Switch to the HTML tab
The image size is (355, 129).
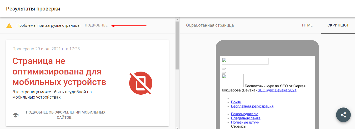(x=307, y=25)
